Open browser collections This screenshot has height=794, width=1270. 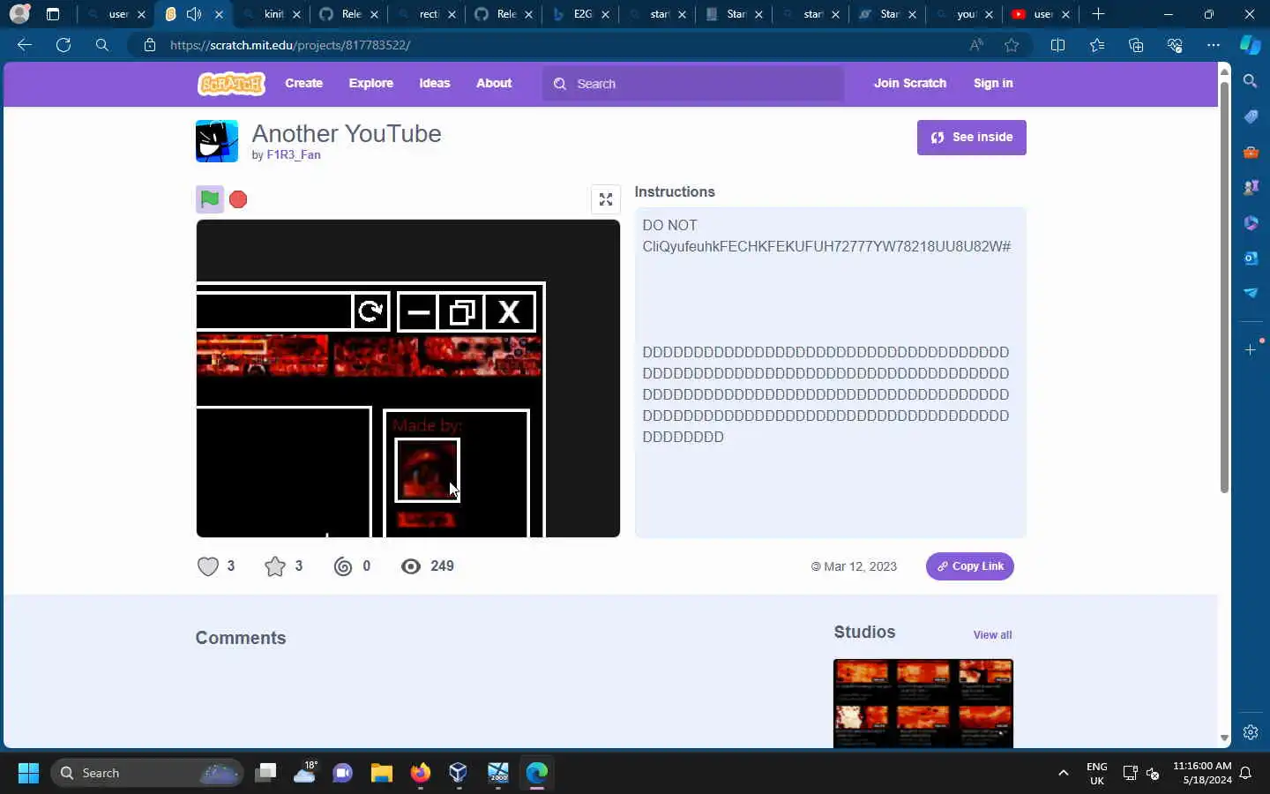(1136, 45)
